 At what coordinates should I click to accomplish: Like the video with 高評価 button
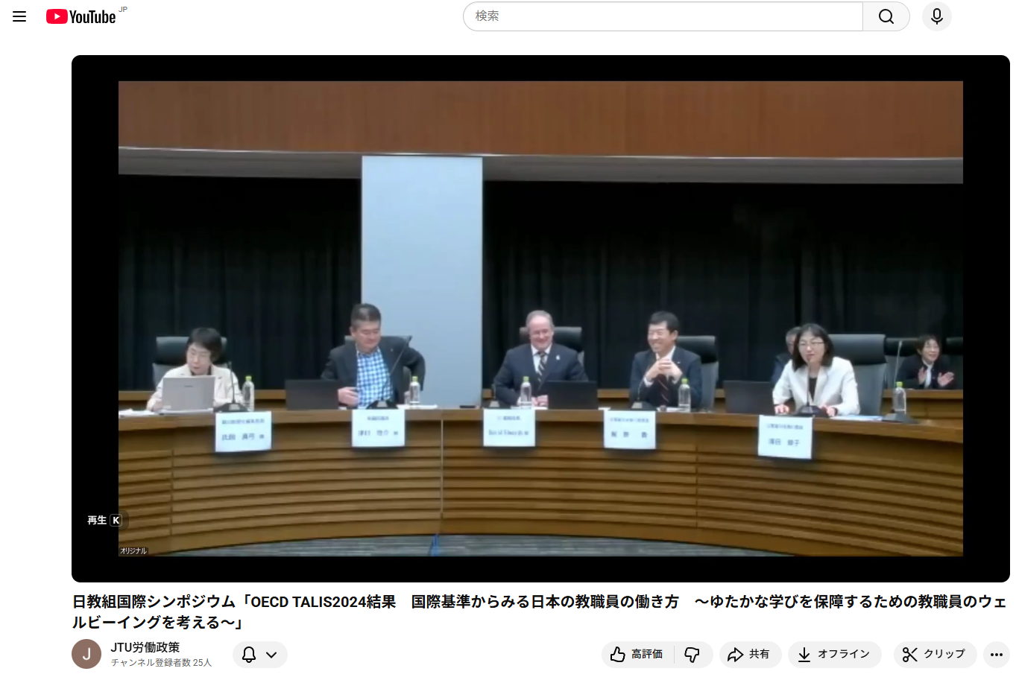[x=637, y=654]
